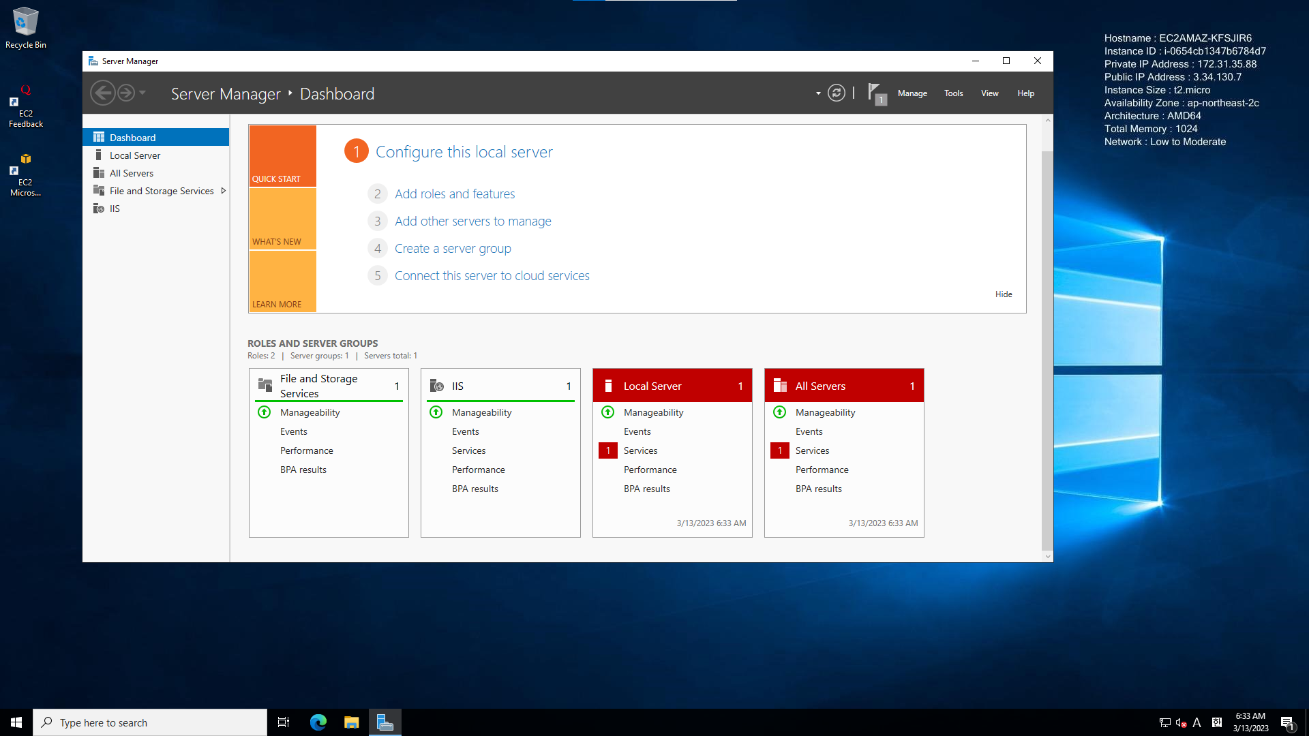1309x736 pixels.
Task: Click File and Storage Services role icon
Action: (265, 385)
